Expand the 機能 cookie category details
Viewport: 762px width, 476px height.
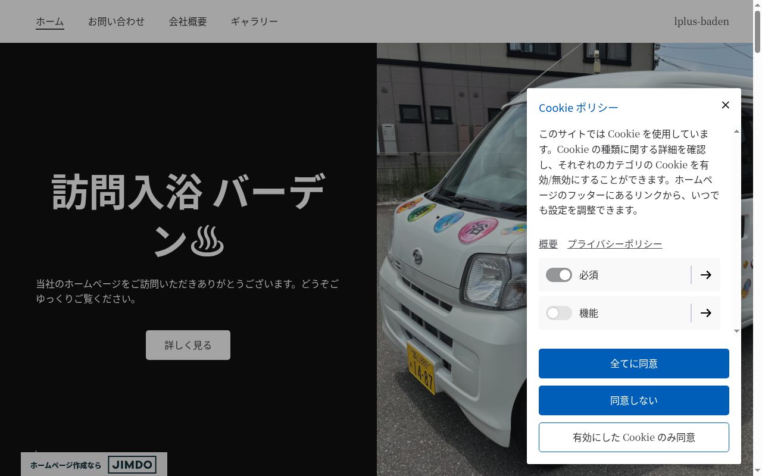click(705, 313)
